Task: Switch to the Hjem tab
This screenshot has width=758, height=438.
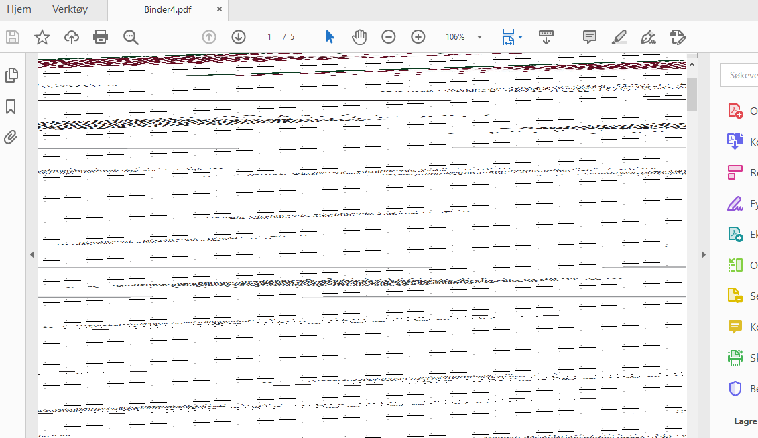Action: tap(19, 9)
